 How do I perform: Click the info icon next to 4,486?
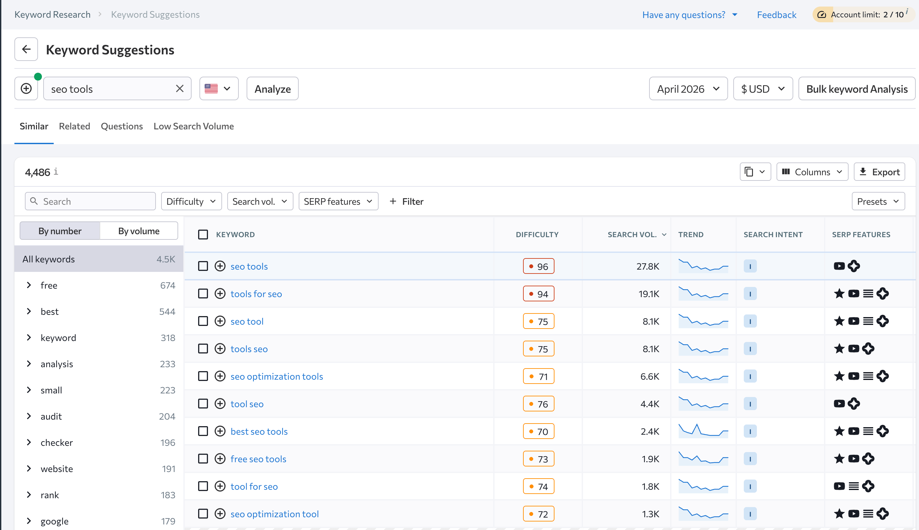(56, 171)
